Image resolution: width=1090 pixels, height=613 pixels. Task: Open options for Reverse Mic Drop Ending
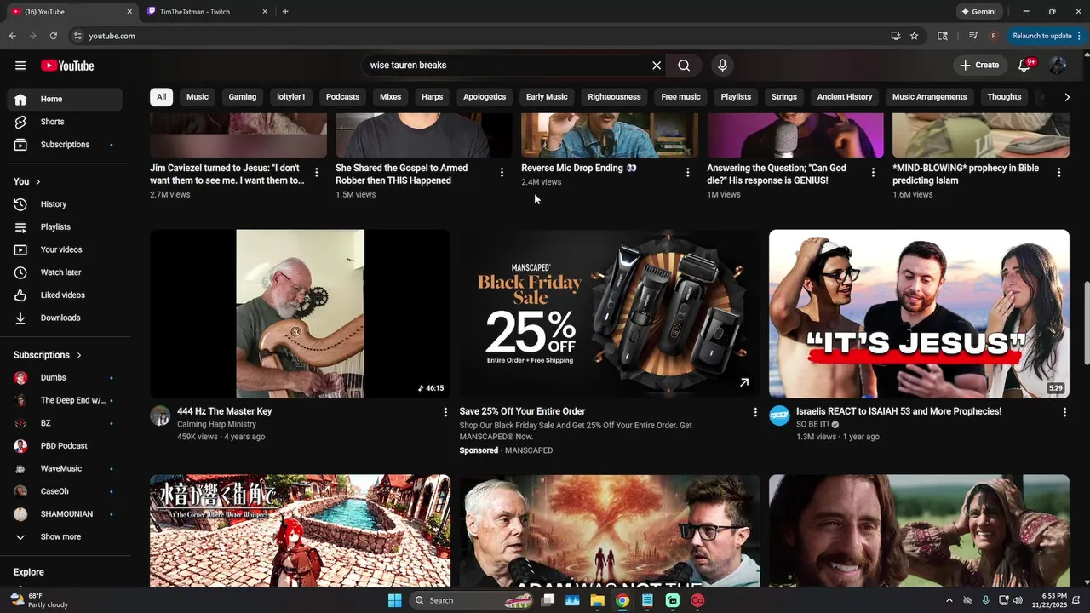tap(688, 173)
